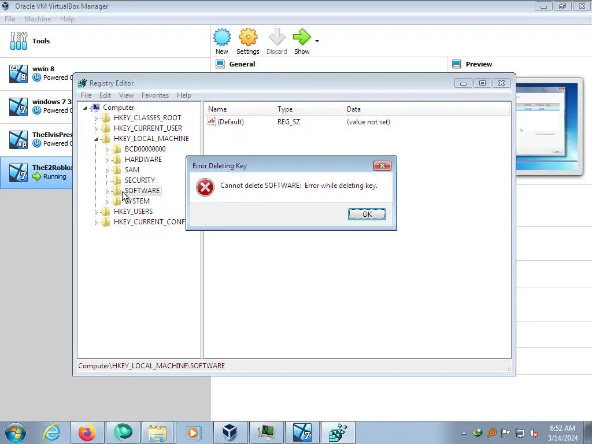The height and width of the screenshot is (444, 592).
Task: Click the Name column header
Action: (x=239, y=109)
